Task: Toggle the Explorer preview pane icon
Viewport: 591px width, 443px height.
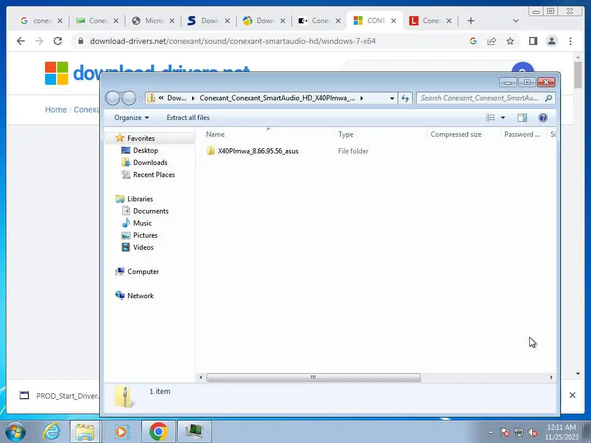Action: point(522,118)
